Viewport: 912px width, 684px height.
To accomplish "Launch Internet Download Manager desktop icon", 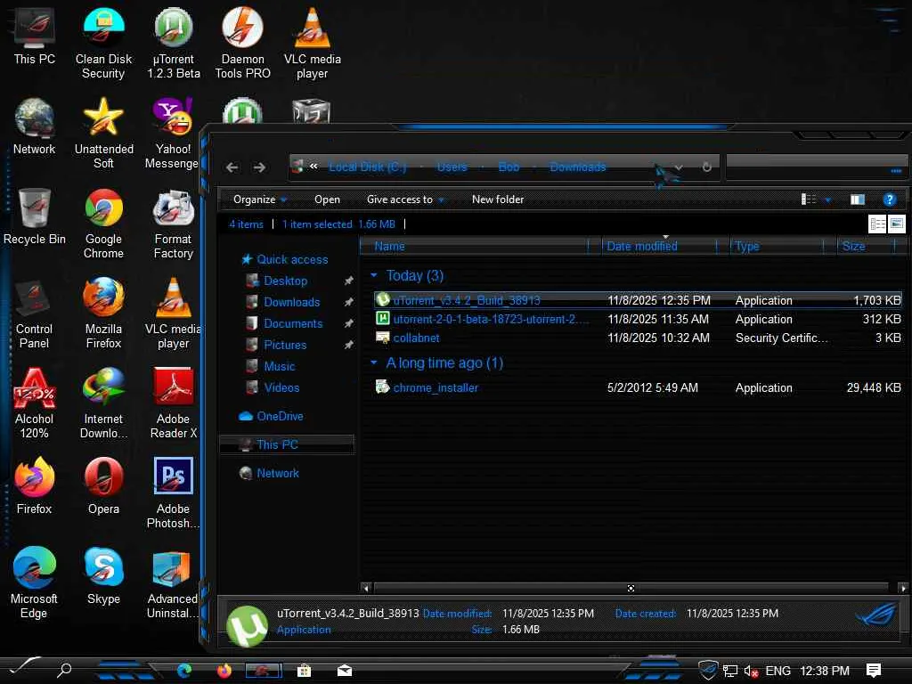I will pyautogui.click(x=103, y=403).
